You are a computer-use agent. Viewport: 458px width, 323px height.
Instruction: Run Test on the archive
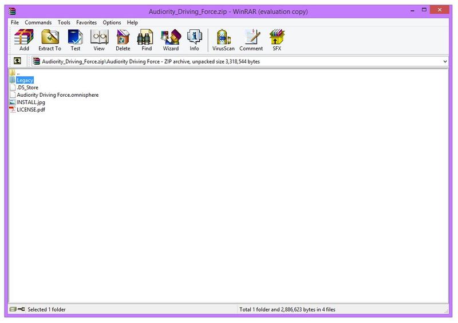(75, 40)
